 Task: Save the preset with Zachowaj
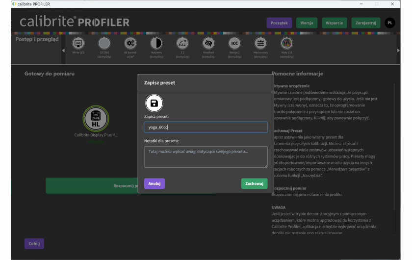pos(255,183)
